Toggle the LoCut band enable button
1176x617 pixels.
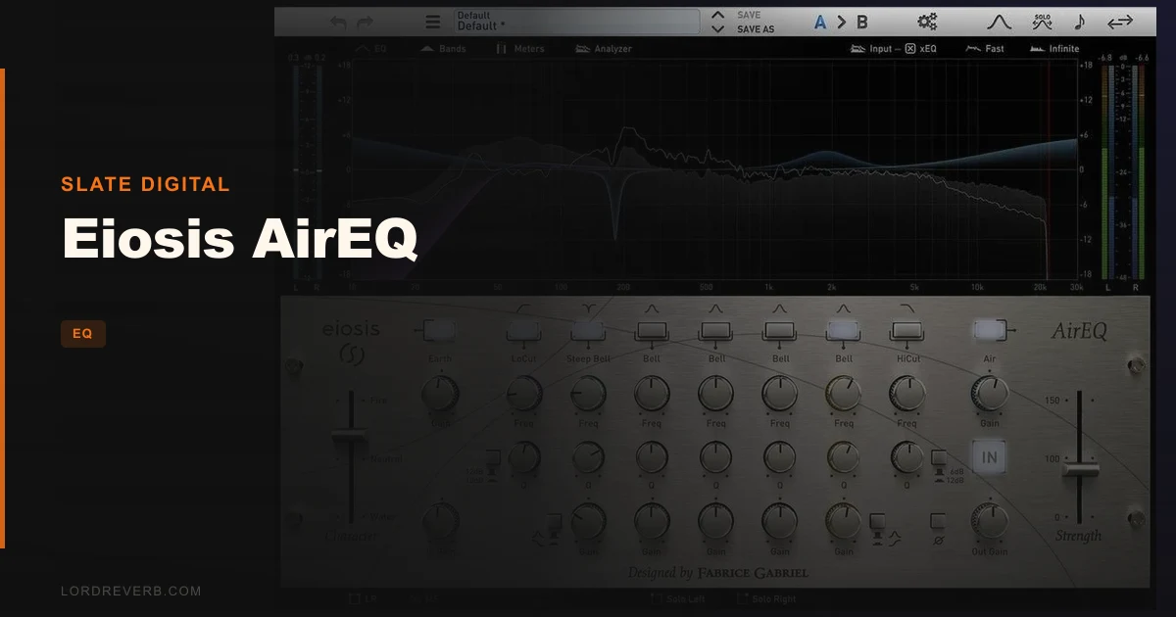[522, 332]
